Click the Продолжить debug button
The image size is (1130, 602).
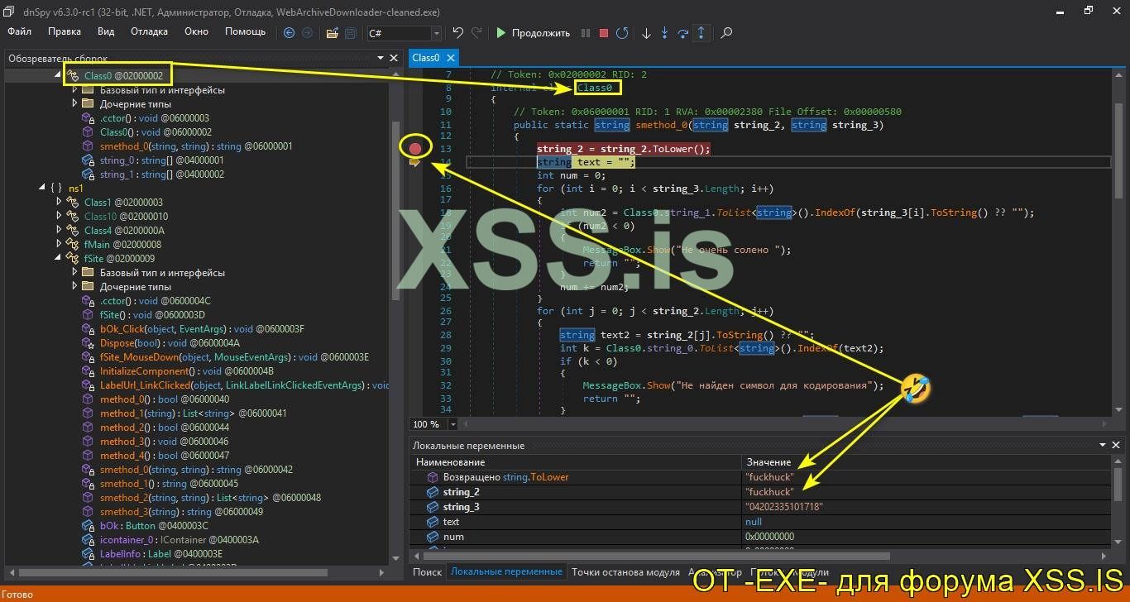click(533, 33)
